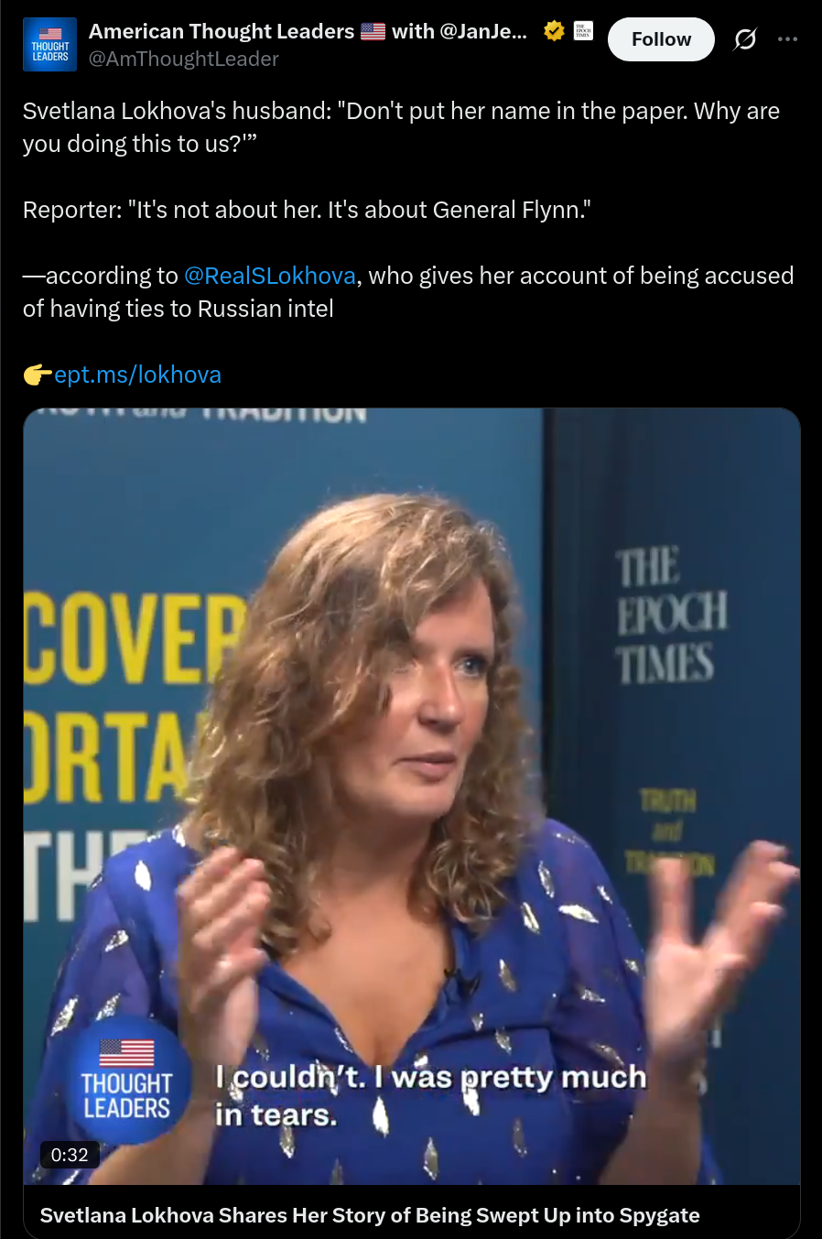Viewport: 822px width, 1239px height.
Task: Open the Thought Leaders profile avatar
Action: (x=49, y=44)
